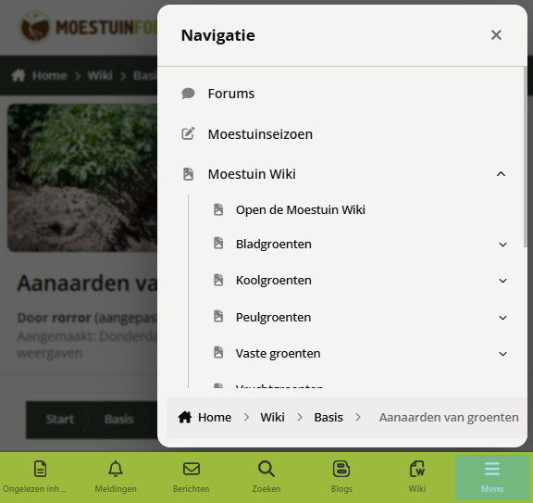Go to Wiki in the dark header breadcrumb
533x503 pixels.
click(100, 76)
